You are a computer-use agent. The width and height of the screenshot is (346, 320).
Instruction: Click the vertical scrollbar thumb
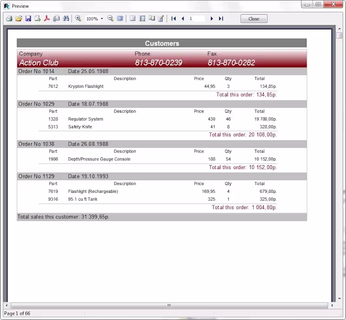tap(340, 35)
